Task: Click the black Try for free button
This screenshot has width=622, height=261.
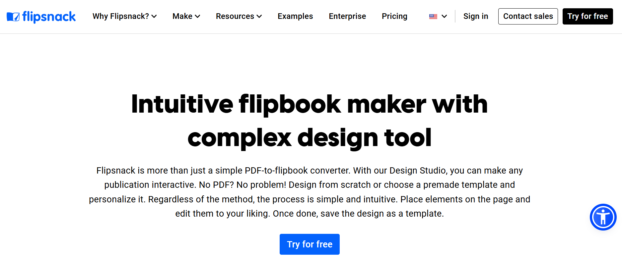Action: [588, 16]
